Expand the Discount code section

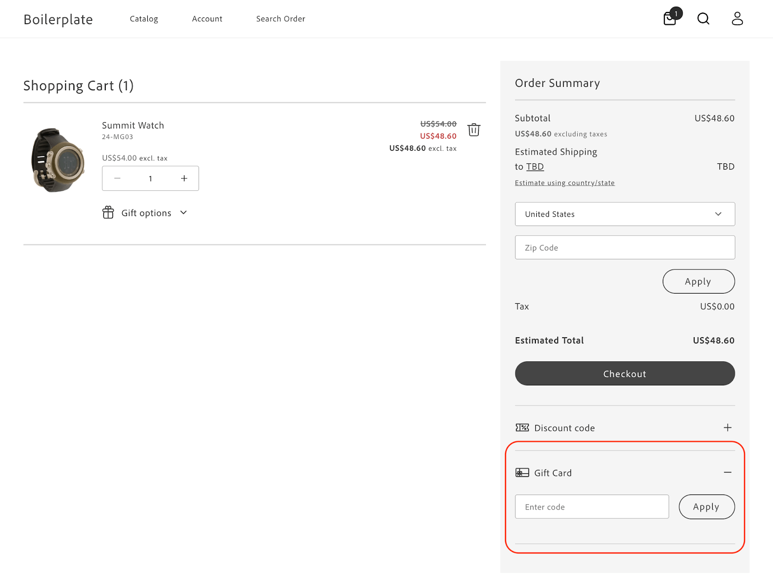pyautogui.click(x=727, y=427)
